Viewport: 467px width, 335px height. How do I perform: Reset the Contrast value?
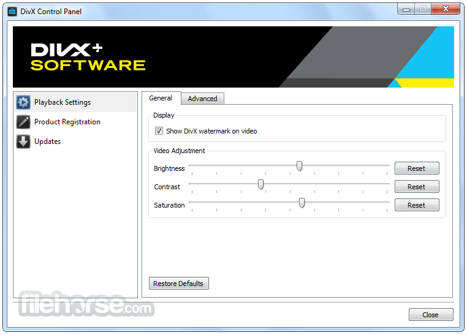point(417,187)
